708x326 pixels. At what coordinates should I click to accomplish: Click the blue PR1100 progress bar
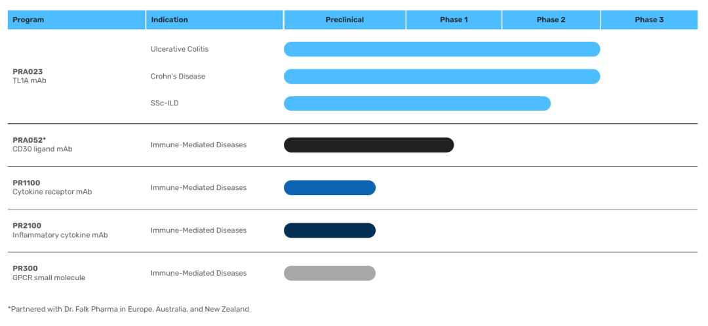(330, 188)
